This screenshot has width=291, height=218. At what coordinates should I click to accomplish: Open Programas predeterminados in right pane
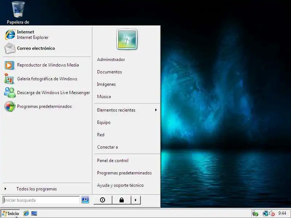pos(124,173)
